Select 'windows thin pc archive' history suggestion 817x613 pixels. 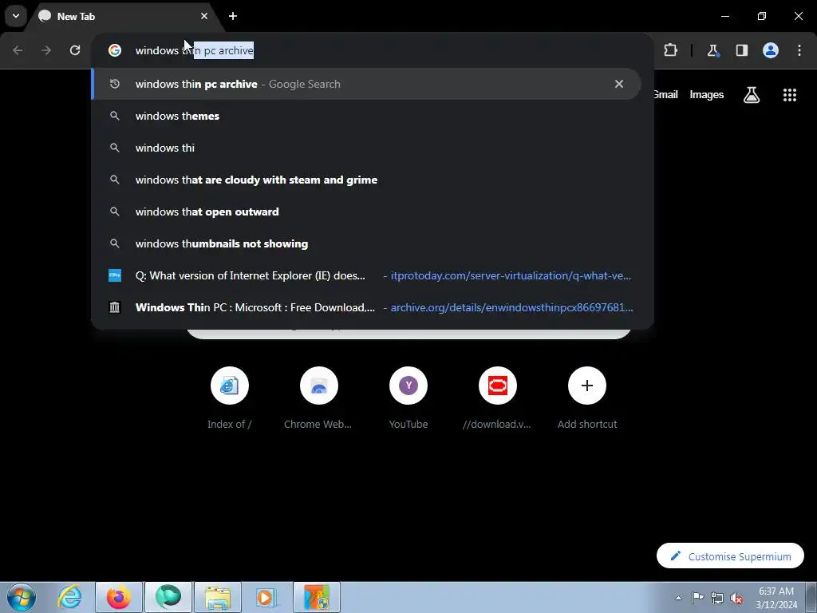tap(366, 84)
